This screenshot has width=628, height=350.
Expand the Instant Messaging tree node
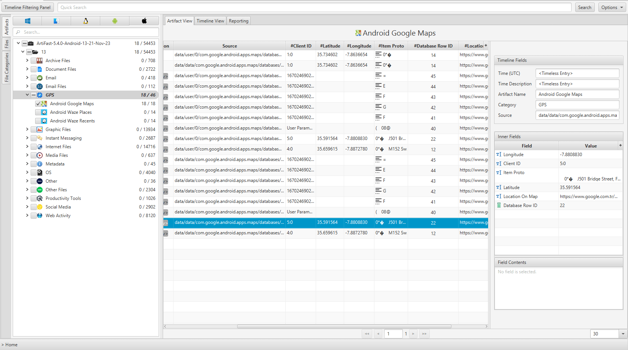(27, 138)
